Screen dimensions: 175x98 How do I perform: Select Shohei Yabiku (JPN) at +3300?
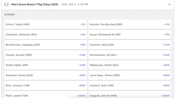46,65
